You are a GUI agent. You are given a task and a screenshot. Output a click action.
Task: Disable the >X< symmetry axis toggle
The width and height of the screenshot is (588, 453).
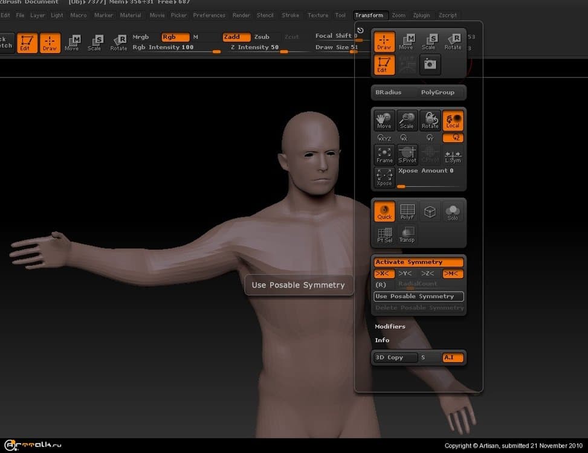click(x=384, y=274)
